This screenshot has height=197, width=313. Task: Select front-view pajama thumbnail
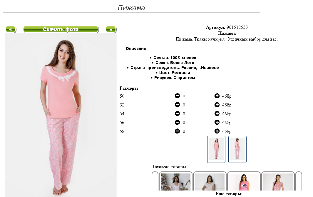click(216, 149)
